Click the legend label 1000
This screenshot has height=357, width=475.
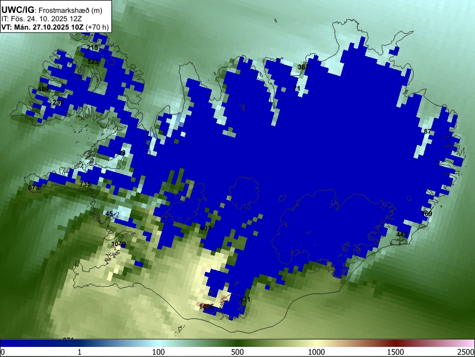[x=316, y=352]
